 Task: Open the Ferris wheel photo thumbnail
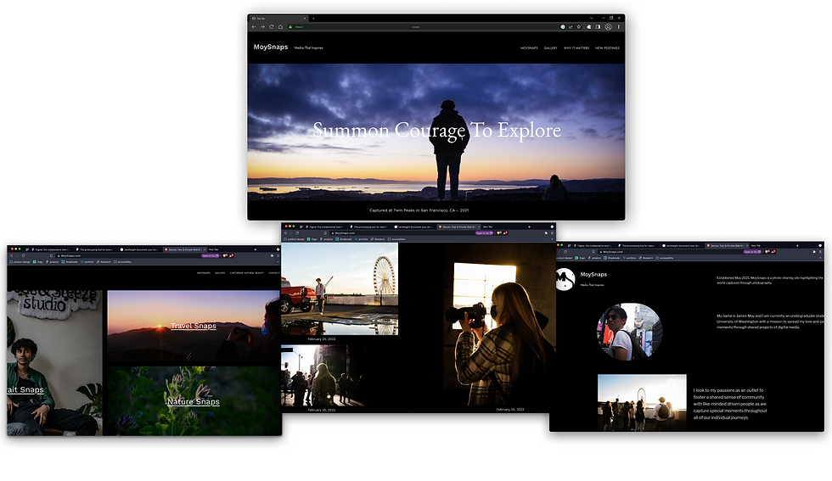coord(340,289)
